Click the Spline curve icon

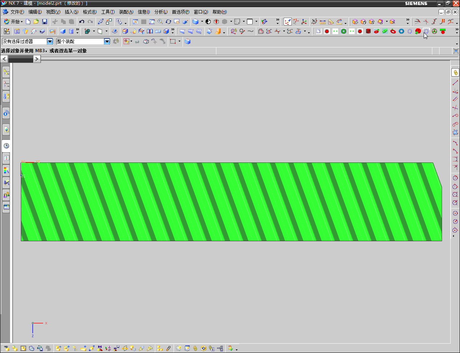250,31
